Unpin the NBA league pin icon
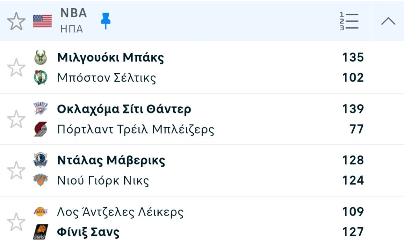The image size is (404, 247). point(105,21)
